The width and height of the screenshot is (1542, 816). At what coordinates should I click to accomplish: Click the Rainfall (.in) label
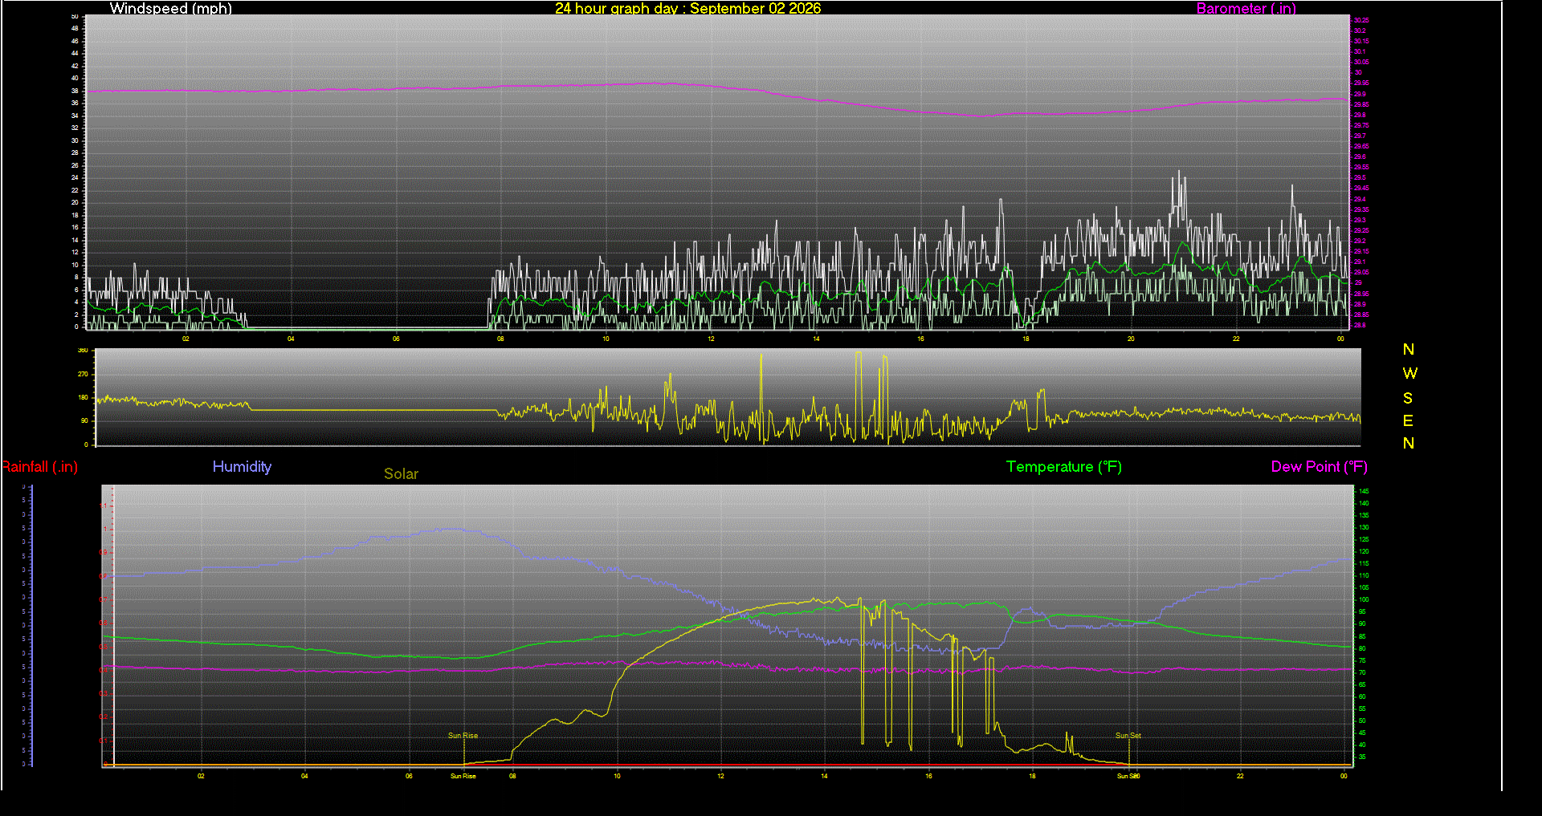click(39, 467)
